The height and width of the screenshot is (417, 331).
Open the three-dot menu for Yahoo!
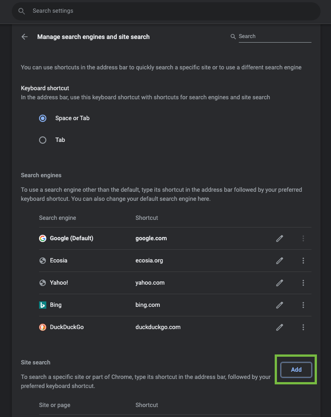(x=303, y=282)
